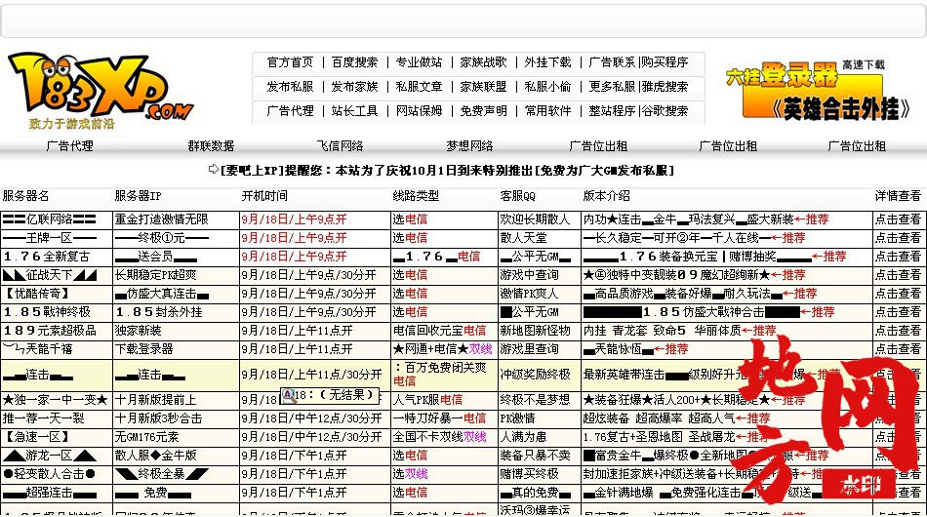Screen dimensions: 927x517
Task: Click version text 内挂 青龙套 致命5 华丽体质
Action: coord(663,331)
